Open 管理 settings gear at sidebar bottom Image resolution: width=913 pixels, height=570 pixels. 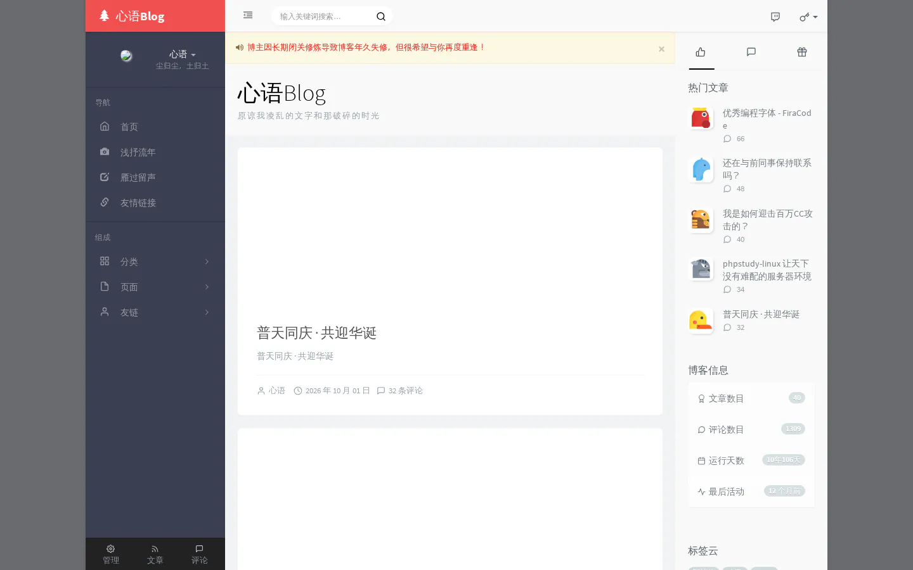[x=111, y=554]
